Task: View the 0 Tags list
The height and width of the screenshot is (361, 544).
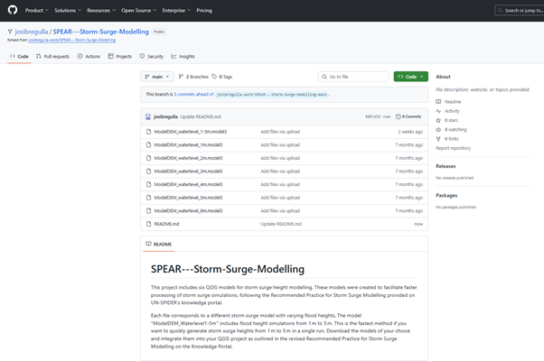Action: tap(222, 77)
